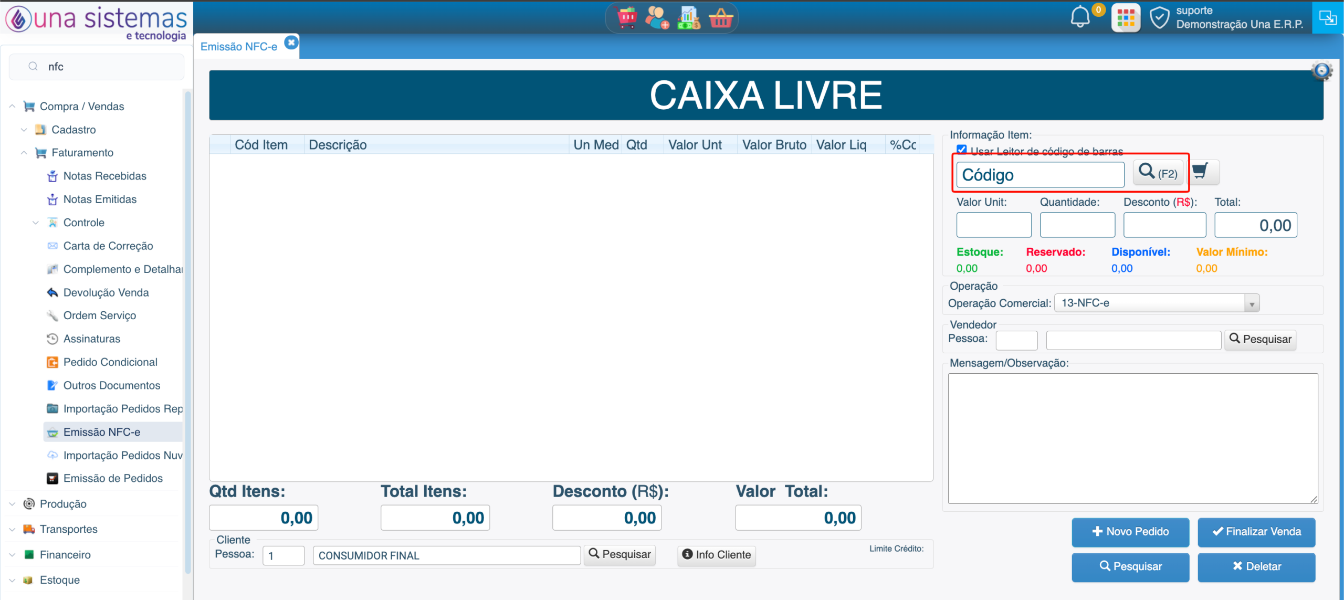Click the Código input field
The height and width of the screenshot is (600, 1344).
point(1040,174)
